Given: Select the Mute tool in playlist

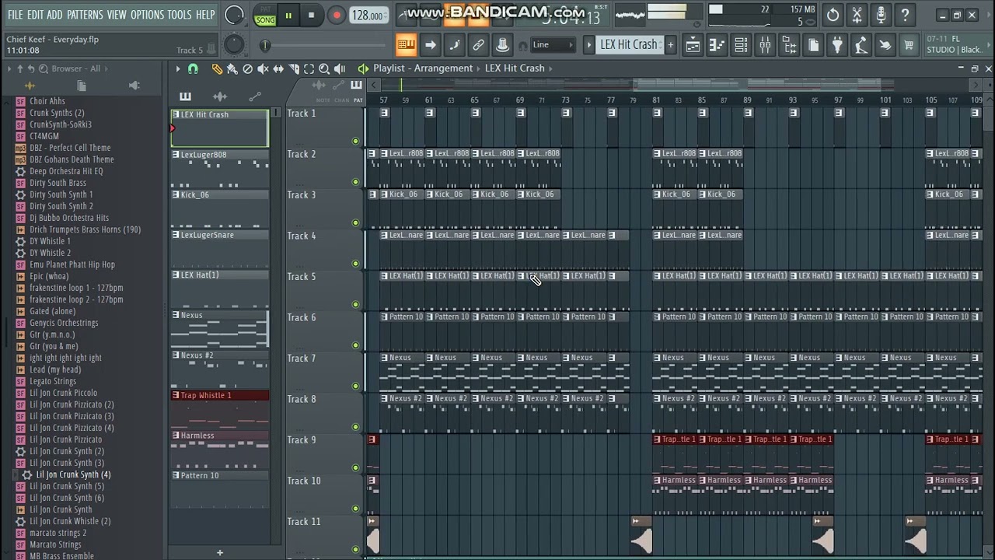Looking at the screenshot, I should click(x=263, y=68).
